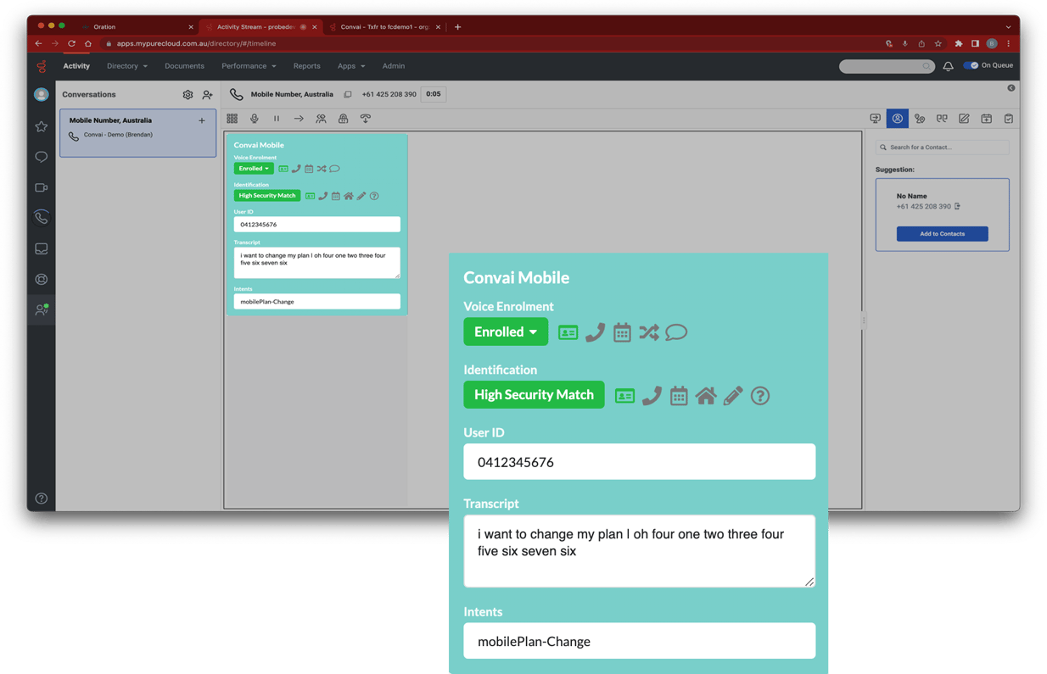Viewport: 1047px width, 674px height.
Task: Click the Add to Contacts button
Action: tap(942, 234)
